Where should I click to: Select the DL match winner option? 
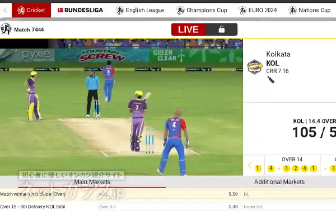pos(288,194)
